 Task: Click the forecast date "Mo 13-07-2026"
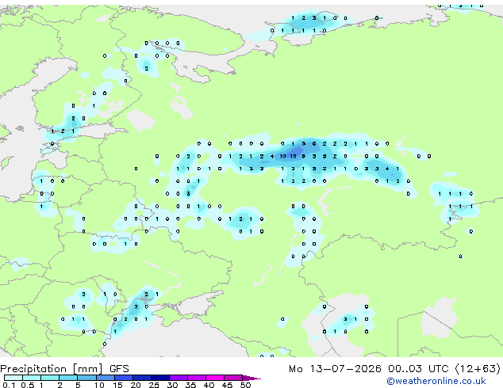(x=335, y=369)
